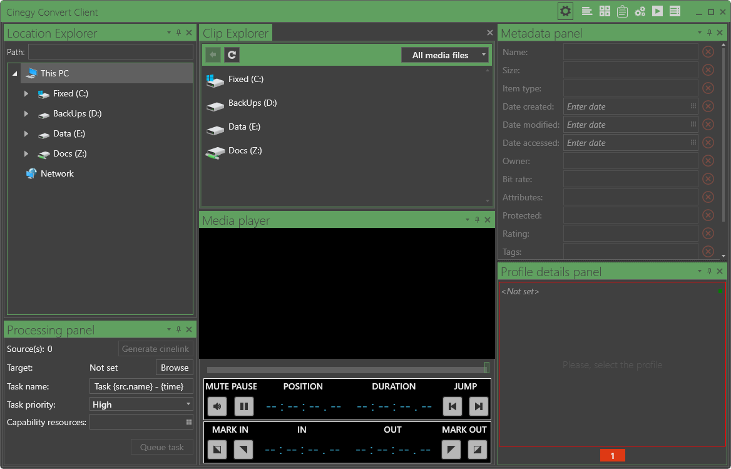Screen dimensions: 731x469
Task: Select Data (E:) in the Clip Explorer list
Action: click(x=244, y=127)
